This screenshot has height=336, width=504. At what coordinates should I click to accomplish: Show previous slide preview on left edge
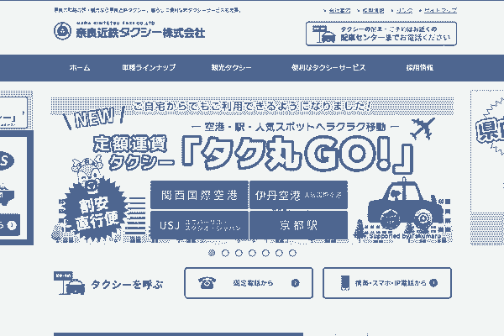point(17,168)
